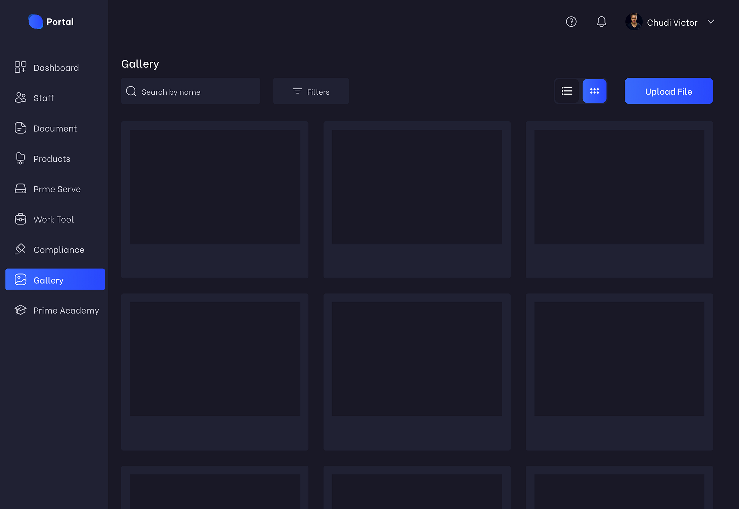Select the Products sidebar icon

click(x=20, y=158)
